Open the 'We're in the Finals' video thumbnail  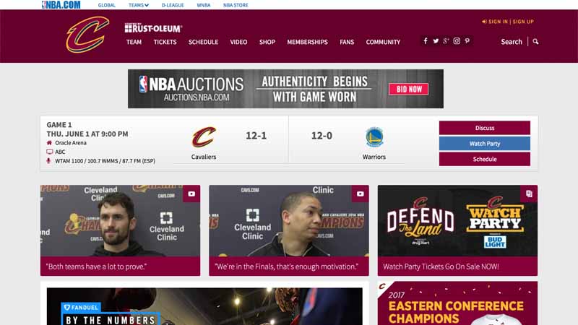coord(289,221)
